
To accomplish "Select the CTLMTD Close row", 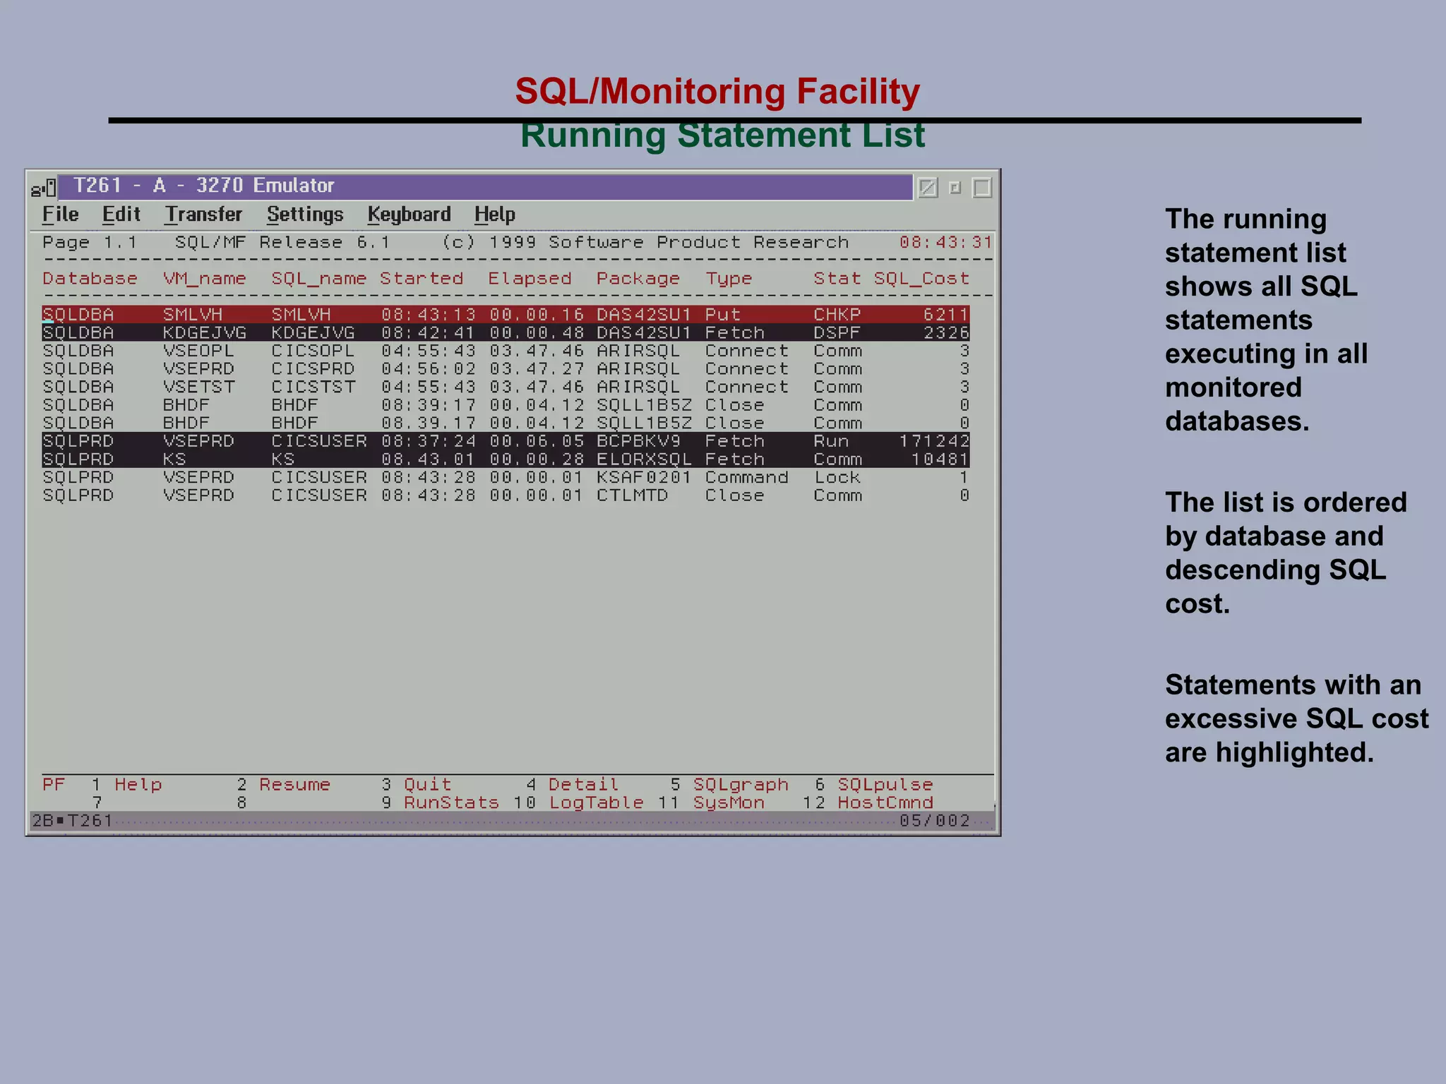I will tap(506, 496).
